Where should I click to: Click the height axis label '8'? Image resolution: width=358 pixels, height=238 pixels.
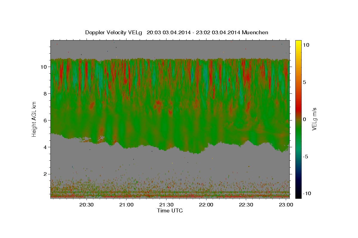coord(45,94)
